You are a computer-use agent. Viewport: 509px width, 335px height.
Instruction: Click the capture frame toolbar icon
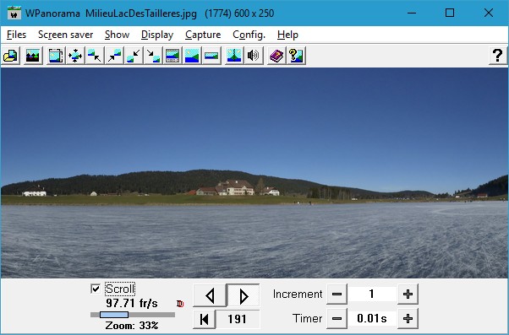(56, 56)
